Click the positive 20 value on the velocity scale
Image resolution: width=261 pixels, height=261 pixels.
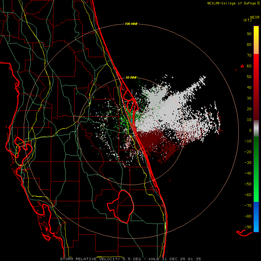tap(249, 109)
